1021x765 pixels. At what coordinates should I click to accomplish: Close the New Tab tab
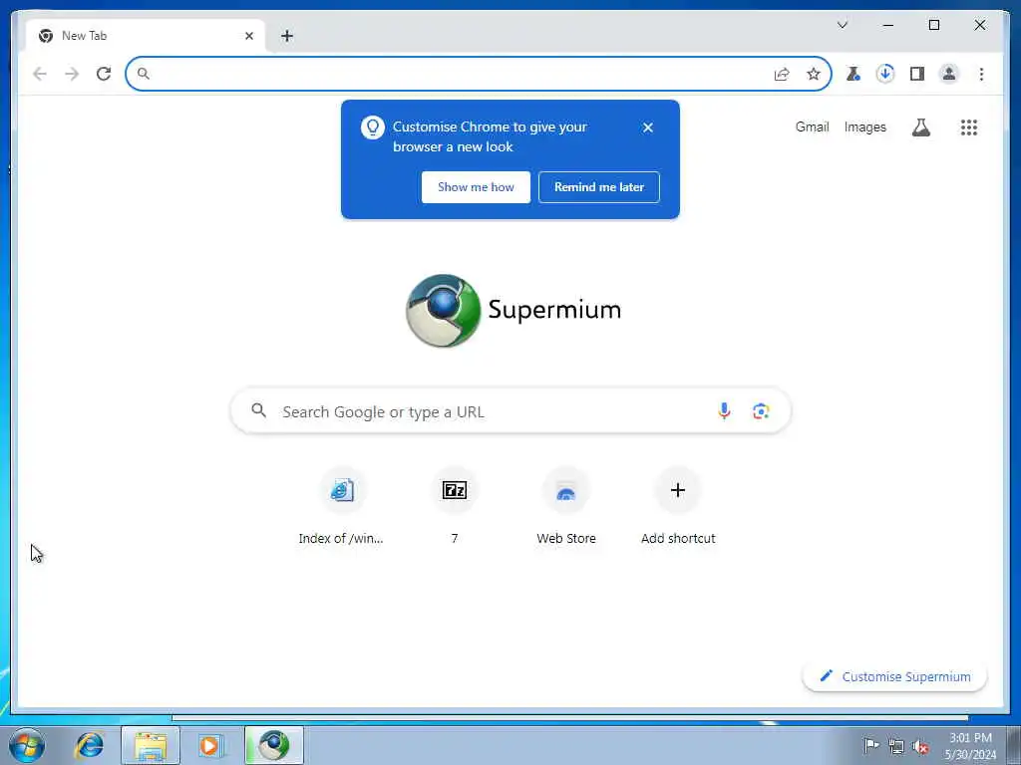[248, 36]
